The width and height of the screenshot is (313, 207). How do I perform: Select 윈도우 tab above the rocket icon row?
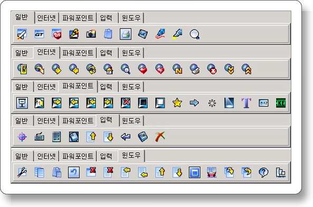[x=131, y=18]
